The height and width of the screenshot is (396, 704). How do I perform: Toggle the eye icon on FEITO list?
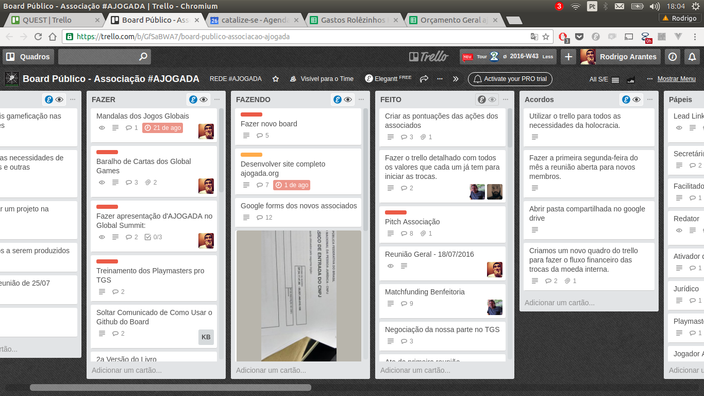coord(492,100)
